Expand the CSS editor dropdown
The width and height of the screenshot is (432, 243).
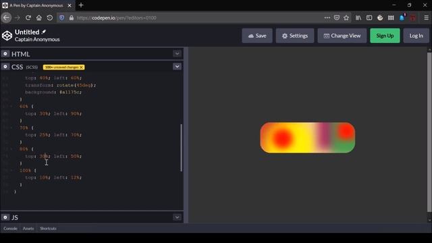(x=177, y=67)
